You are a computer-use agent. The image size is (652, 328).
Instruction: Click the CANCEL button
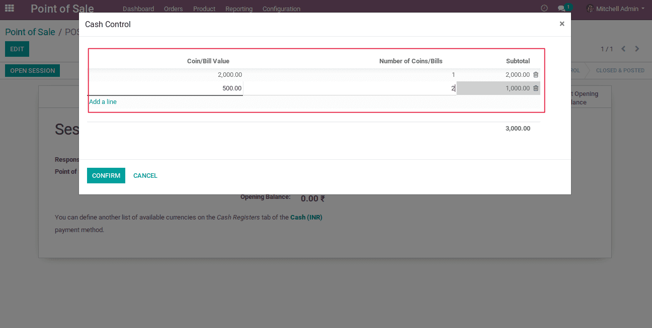[145, 175]
